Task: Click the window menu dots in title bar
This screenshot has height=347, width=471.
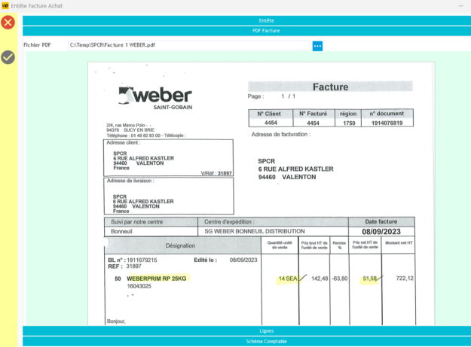Action: [x=461, y=5]
